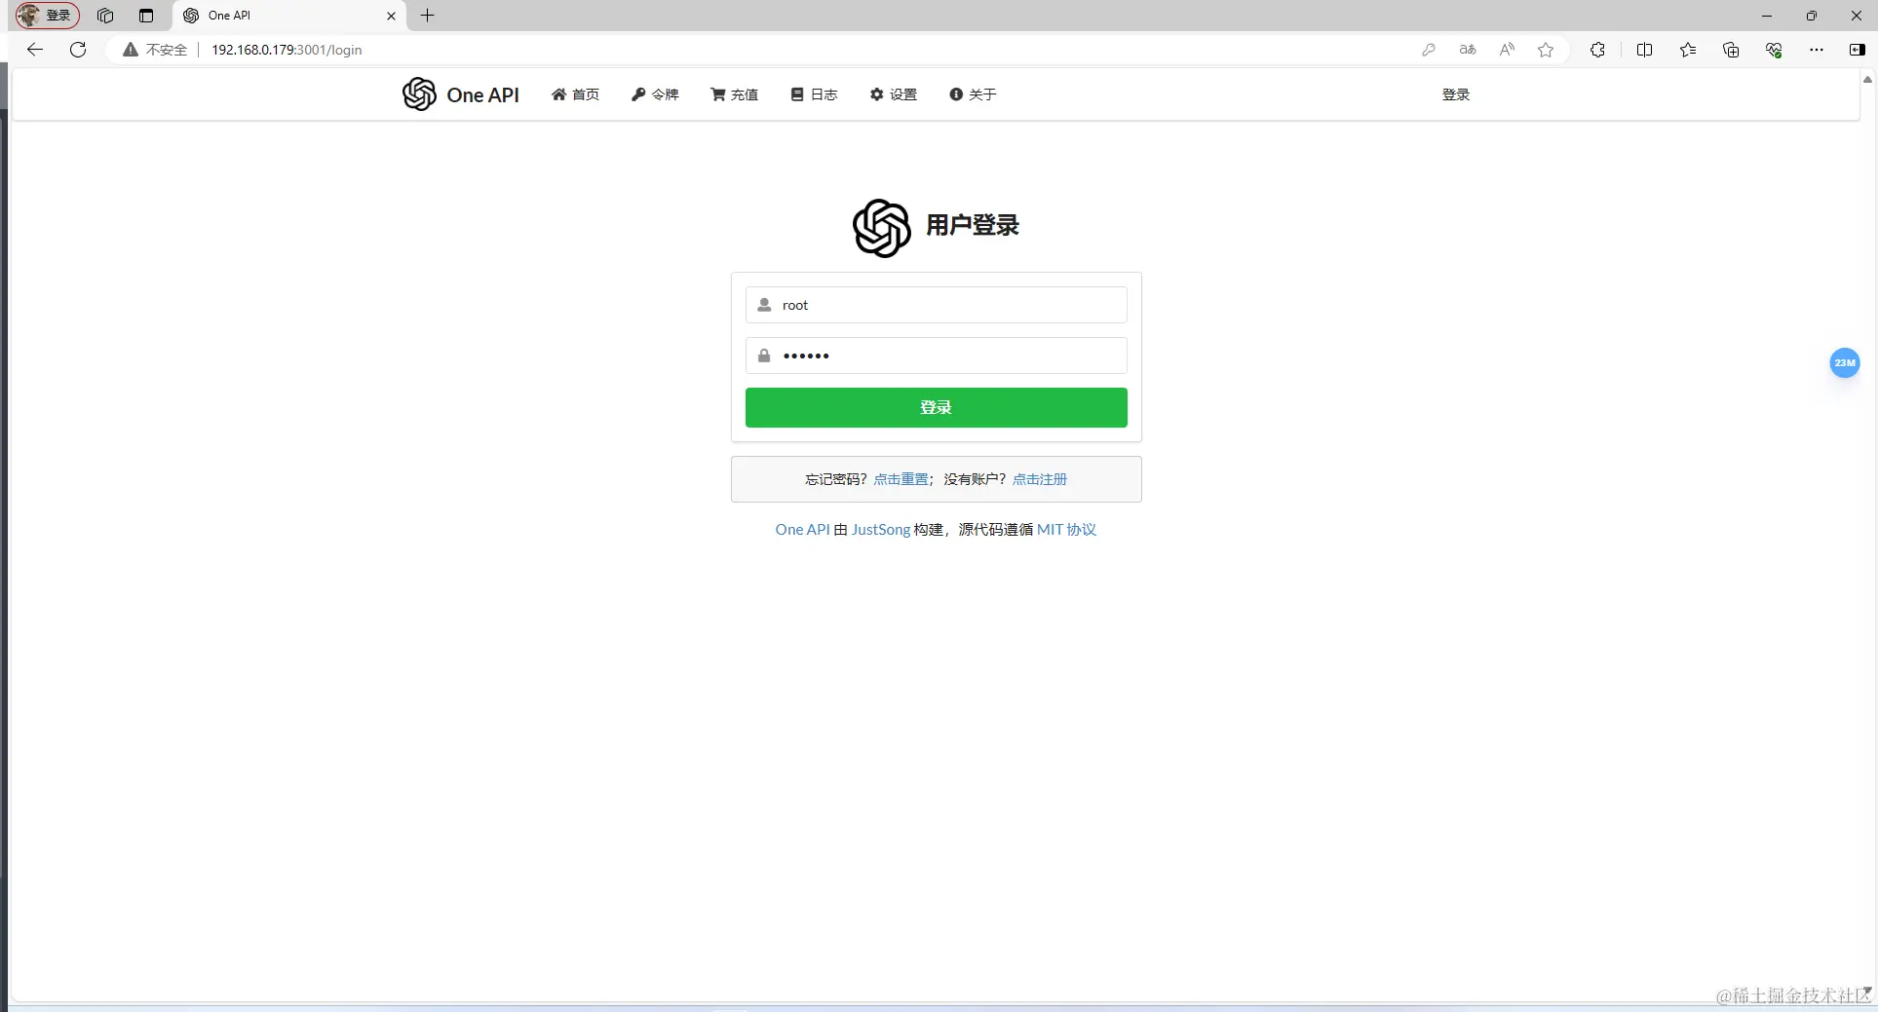Click the page scrollbar up arrow

pyautogui.click(x=1867, y=79)
